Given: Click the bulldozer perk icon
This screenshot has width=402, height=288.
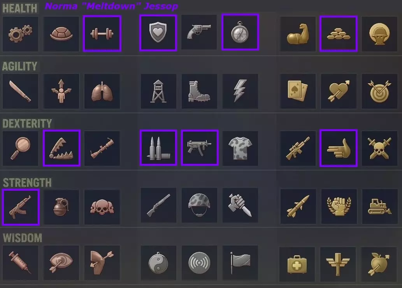Looking at the screenshot, I should (x=380, y=206).
